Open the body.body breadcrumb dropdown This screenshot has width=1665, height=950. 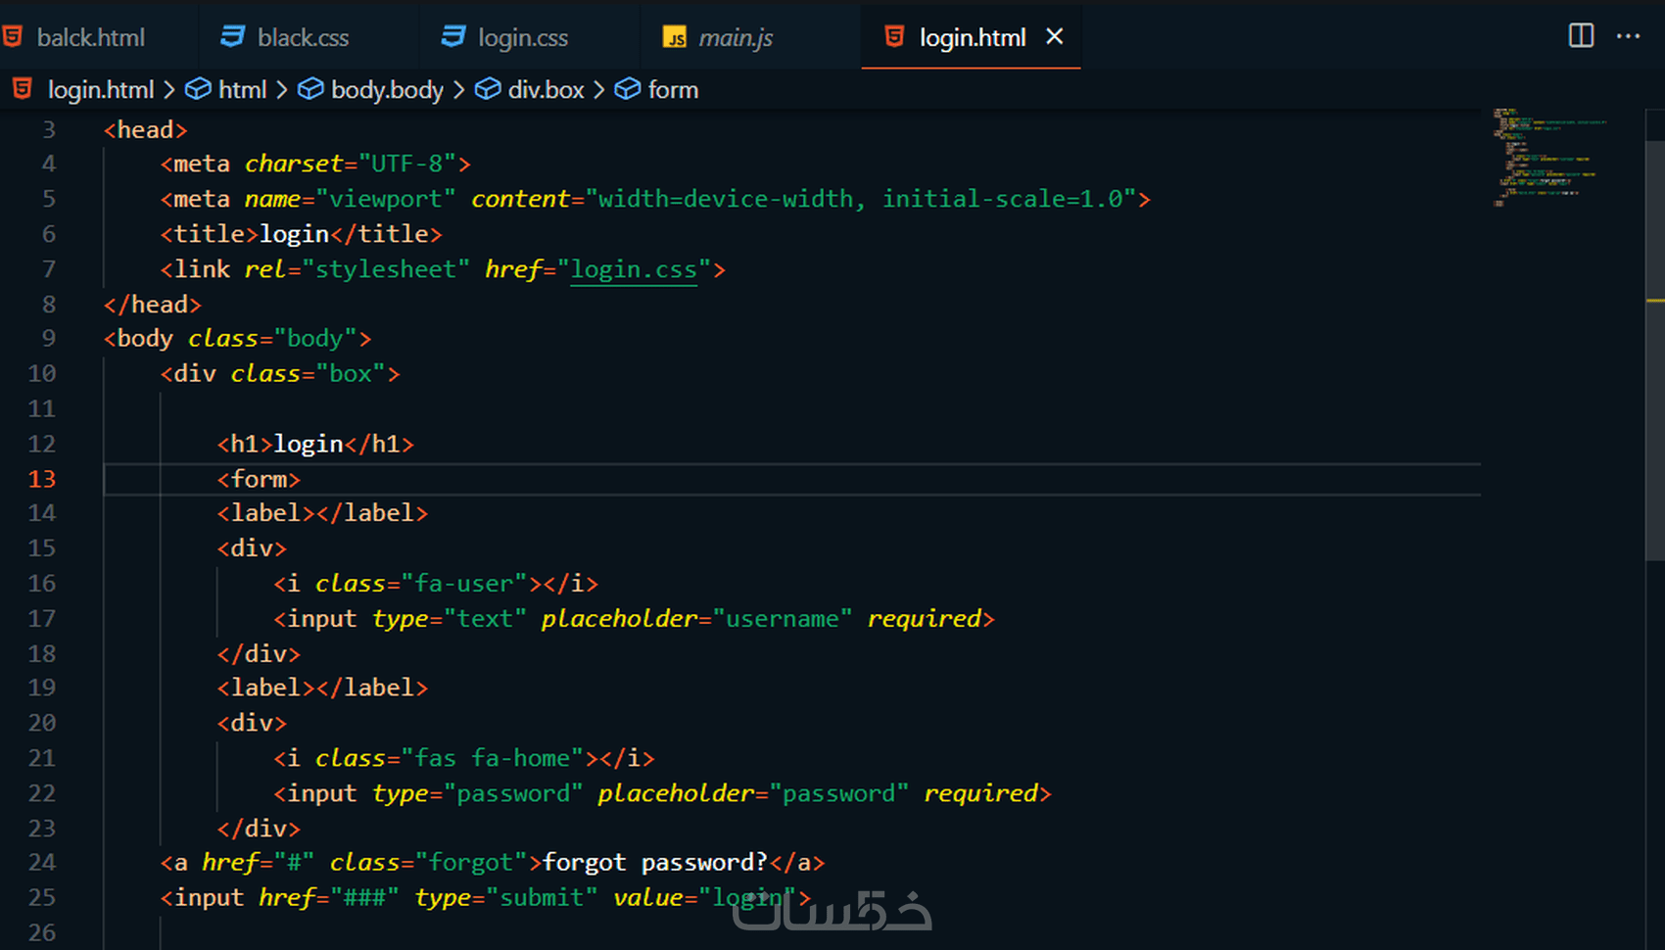point(387,89)
